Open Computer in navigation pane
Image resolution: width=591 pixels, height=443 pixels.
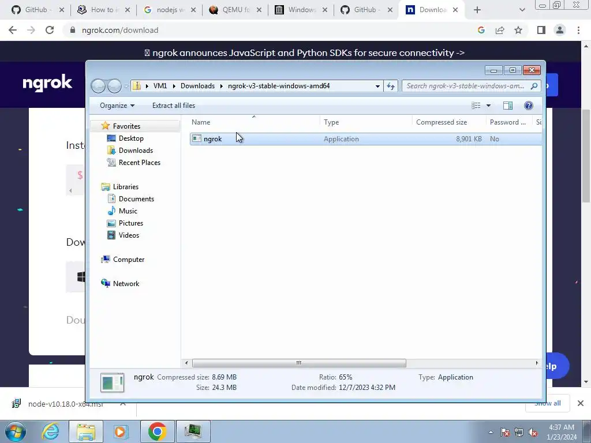(x=129, y=260)
